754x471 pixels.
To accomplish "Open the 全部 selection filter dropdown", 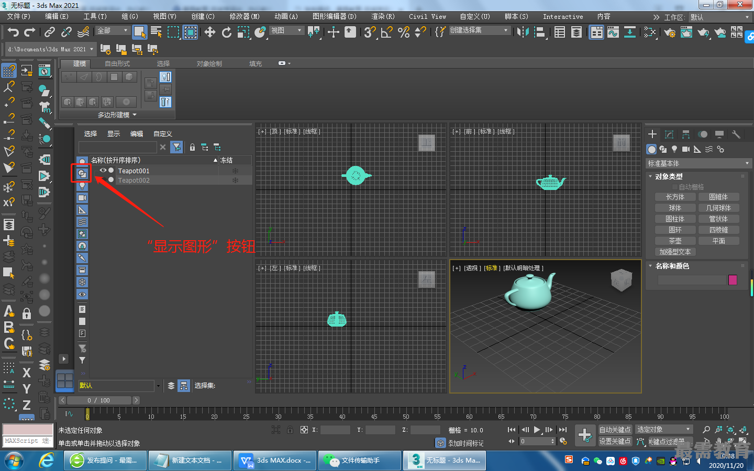I will pyautogui.click(x=113, y=30).
